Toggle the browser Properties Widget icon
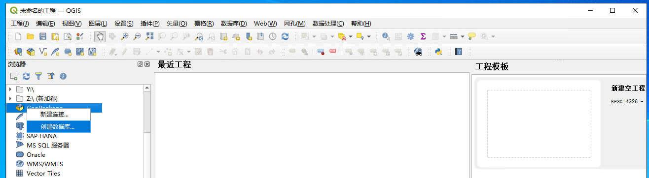The width and height of the screenshot is (649, 178). pos(63,76)
